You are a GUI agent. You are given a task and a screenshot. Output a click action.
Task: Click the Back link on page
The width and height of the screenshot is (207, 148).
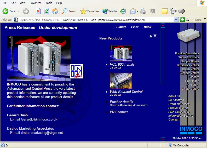147,27
